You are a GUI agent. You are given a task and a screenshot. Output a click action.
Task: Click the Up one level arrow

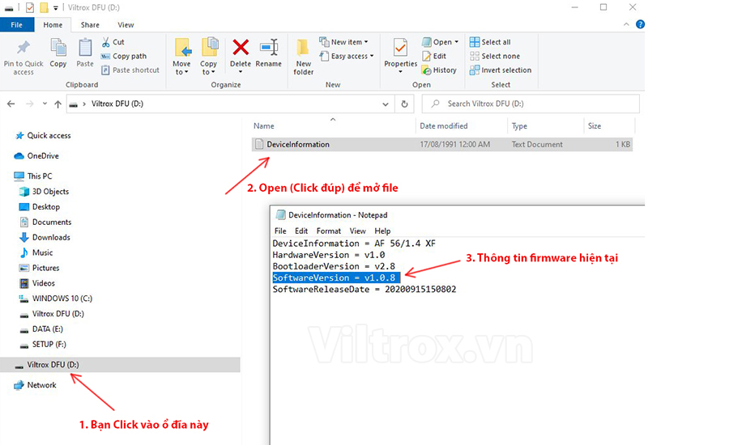tap(58, 104)
